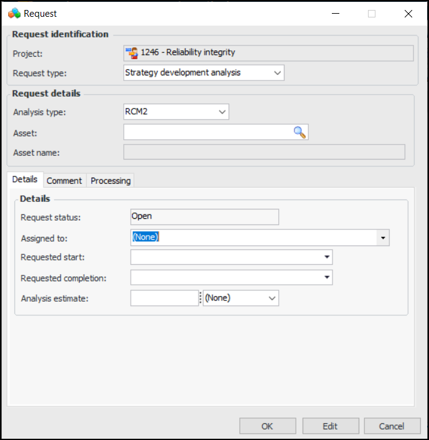
Task: Click the Asset name text field
Action: tap(264, 152)
